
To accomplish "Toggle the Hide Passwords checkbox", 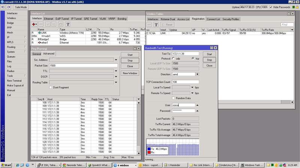I will click(271, 7).
